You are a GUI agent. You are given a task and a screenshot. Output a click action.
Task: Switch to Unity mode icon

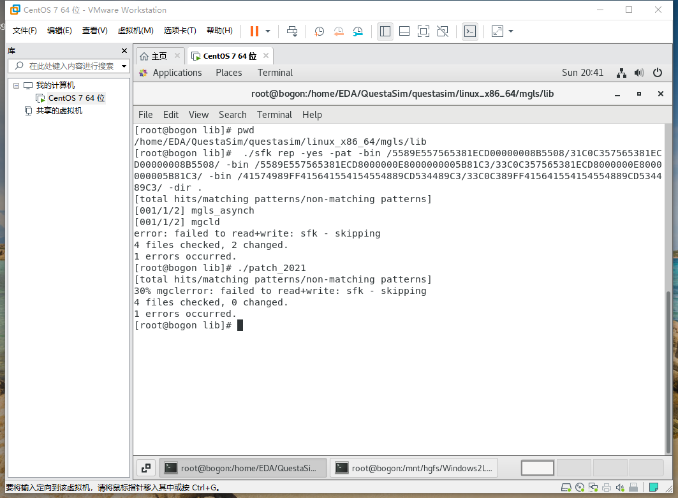coord(443,31)
